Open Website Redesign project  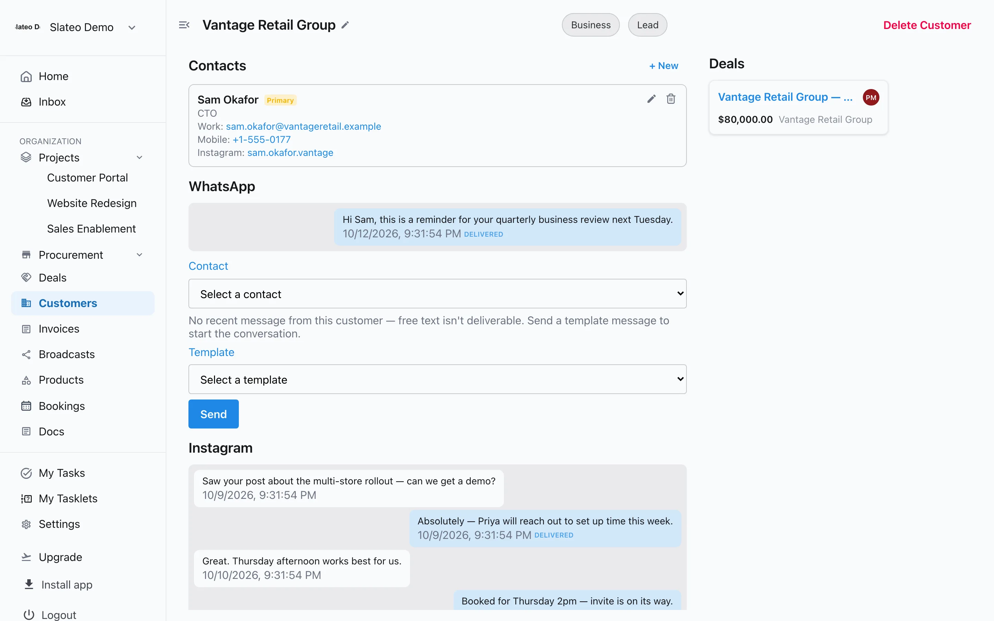click(92, 203)
